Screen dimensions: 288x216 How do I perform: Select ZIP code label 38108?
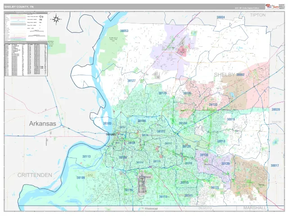coord(142,121)
